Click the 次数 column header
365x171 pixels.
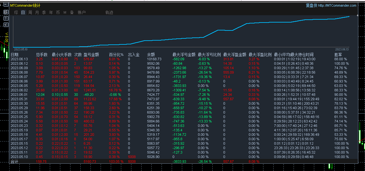coord(78,55)
